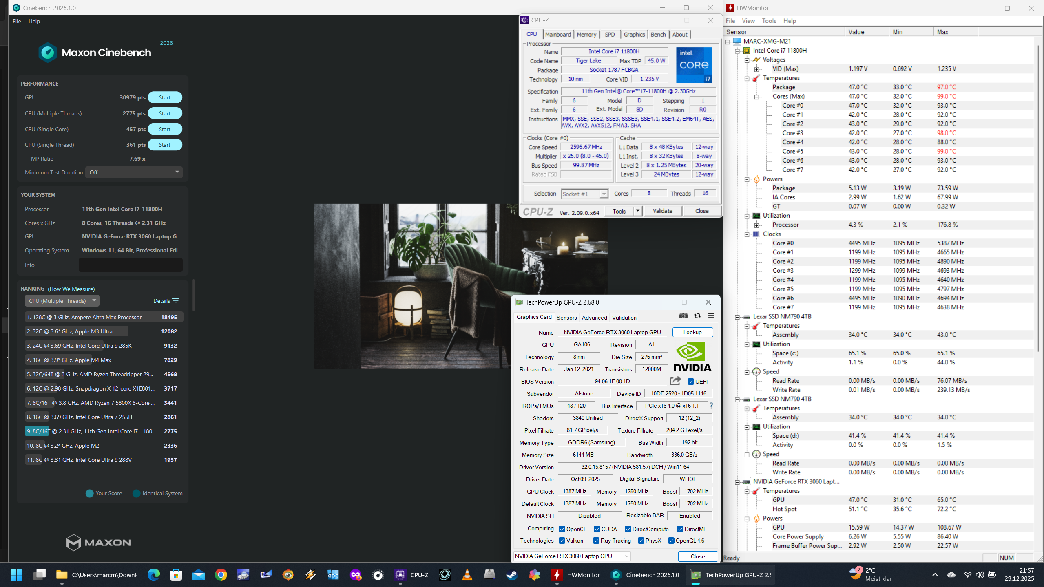Screen dimensions: 1044x587
Task: Click the volume icon in system tray
Action: pos(980,575)
